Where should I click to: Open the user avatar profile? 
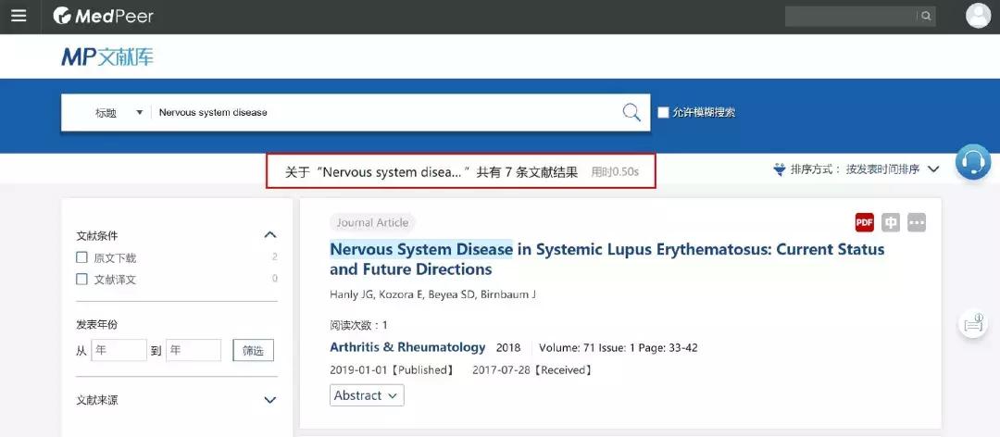pyautogui.click(x=979, y=16)
